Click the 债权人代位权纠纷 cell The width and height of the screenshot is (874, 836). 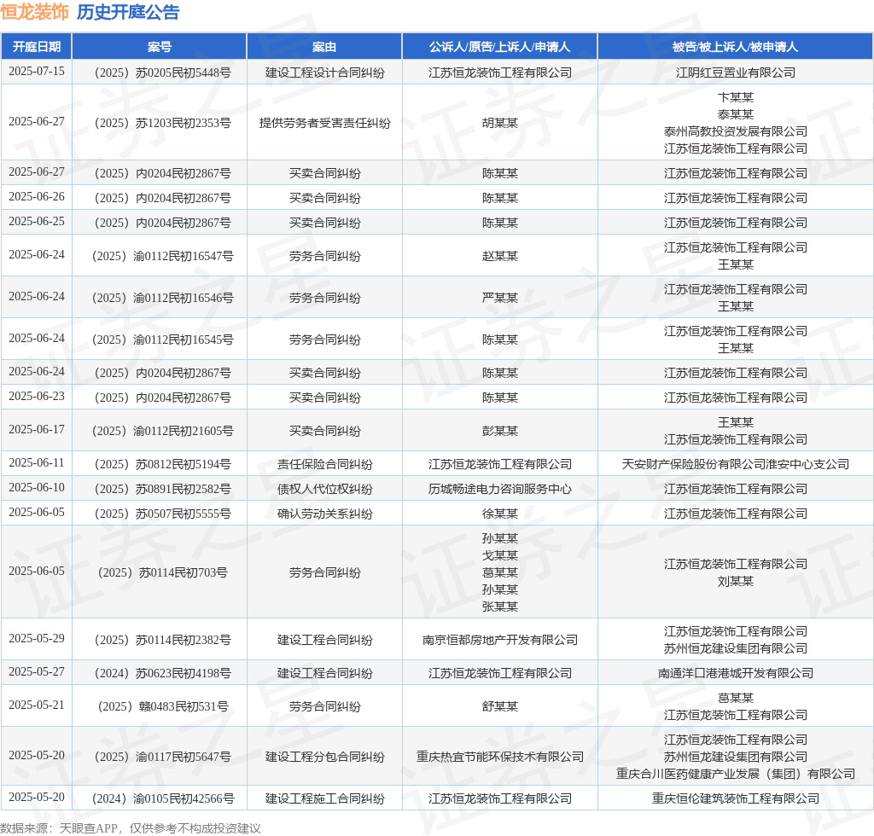(324, 489)
